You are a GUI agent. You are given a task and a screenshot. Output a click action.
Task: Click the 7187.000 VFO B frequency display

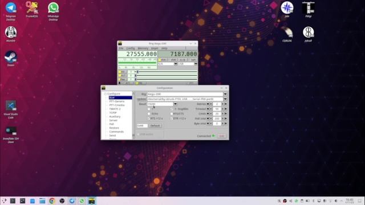tap(178, 54)
